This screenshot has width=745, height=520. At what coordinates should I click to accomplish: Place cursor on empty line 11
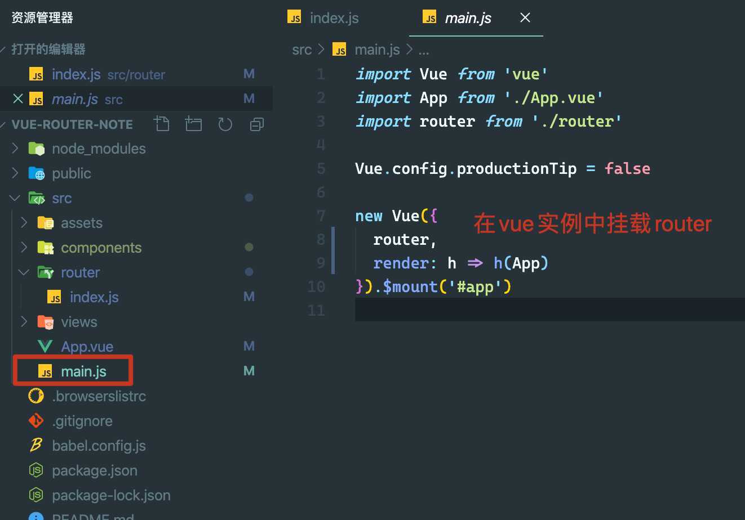point(507,310)
